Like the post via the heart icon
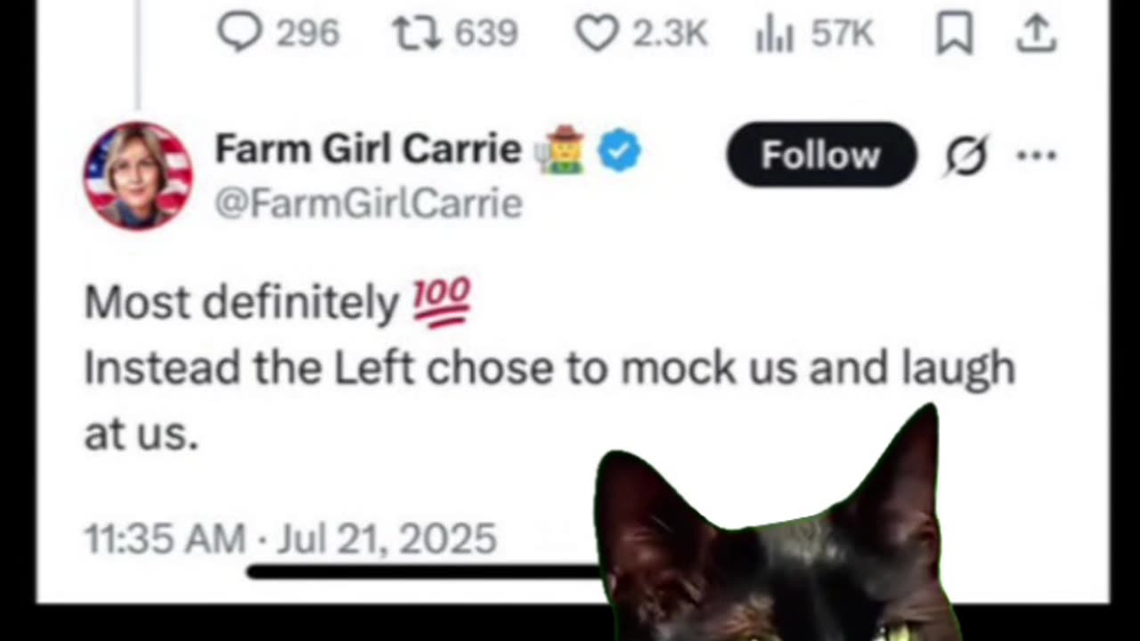The image size is (1140, 641). (x=596, y=34)
